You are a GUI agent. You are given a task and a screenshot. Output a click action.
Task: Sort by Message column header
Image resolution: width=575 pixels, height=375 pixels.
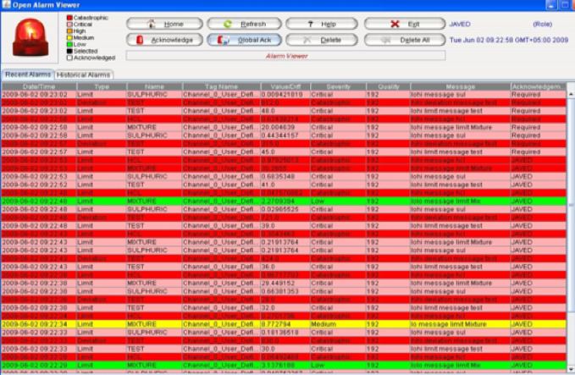coord(460,86)
